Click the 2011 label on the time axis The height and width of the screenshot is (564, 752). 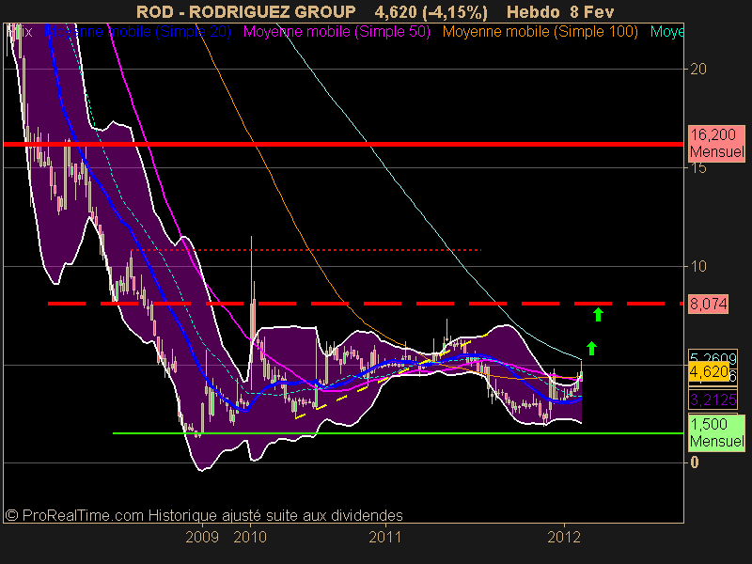[x=385, y=537]
